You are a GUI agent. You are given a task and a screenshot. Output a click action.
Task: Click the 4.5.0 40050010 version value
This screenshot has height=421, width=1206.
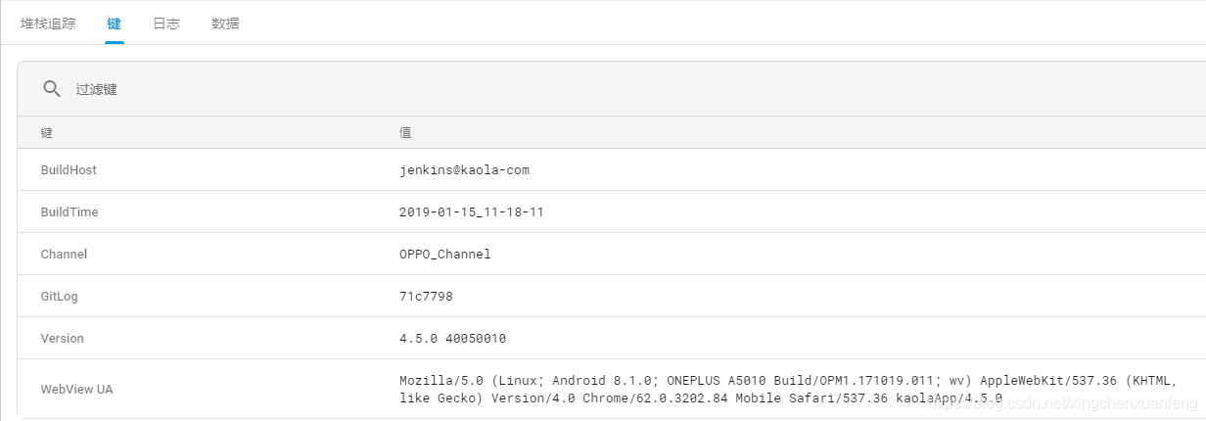click(x=452, y=338)
